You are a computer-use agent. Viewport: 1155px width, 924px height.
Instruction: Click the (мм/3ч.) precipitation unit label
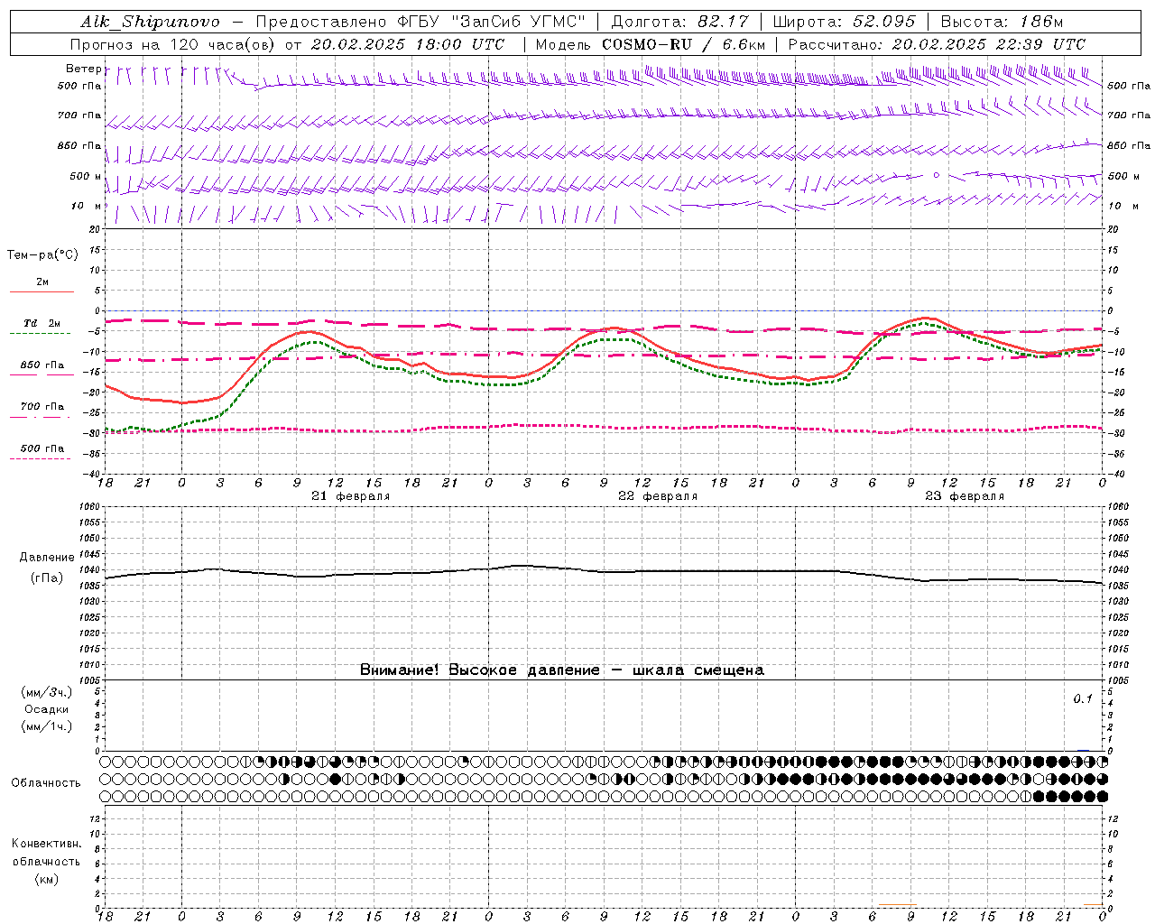tap(46, 693)
